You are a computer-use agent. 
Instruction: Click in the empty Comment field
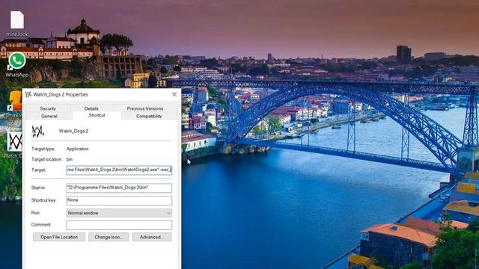[119, 225]
